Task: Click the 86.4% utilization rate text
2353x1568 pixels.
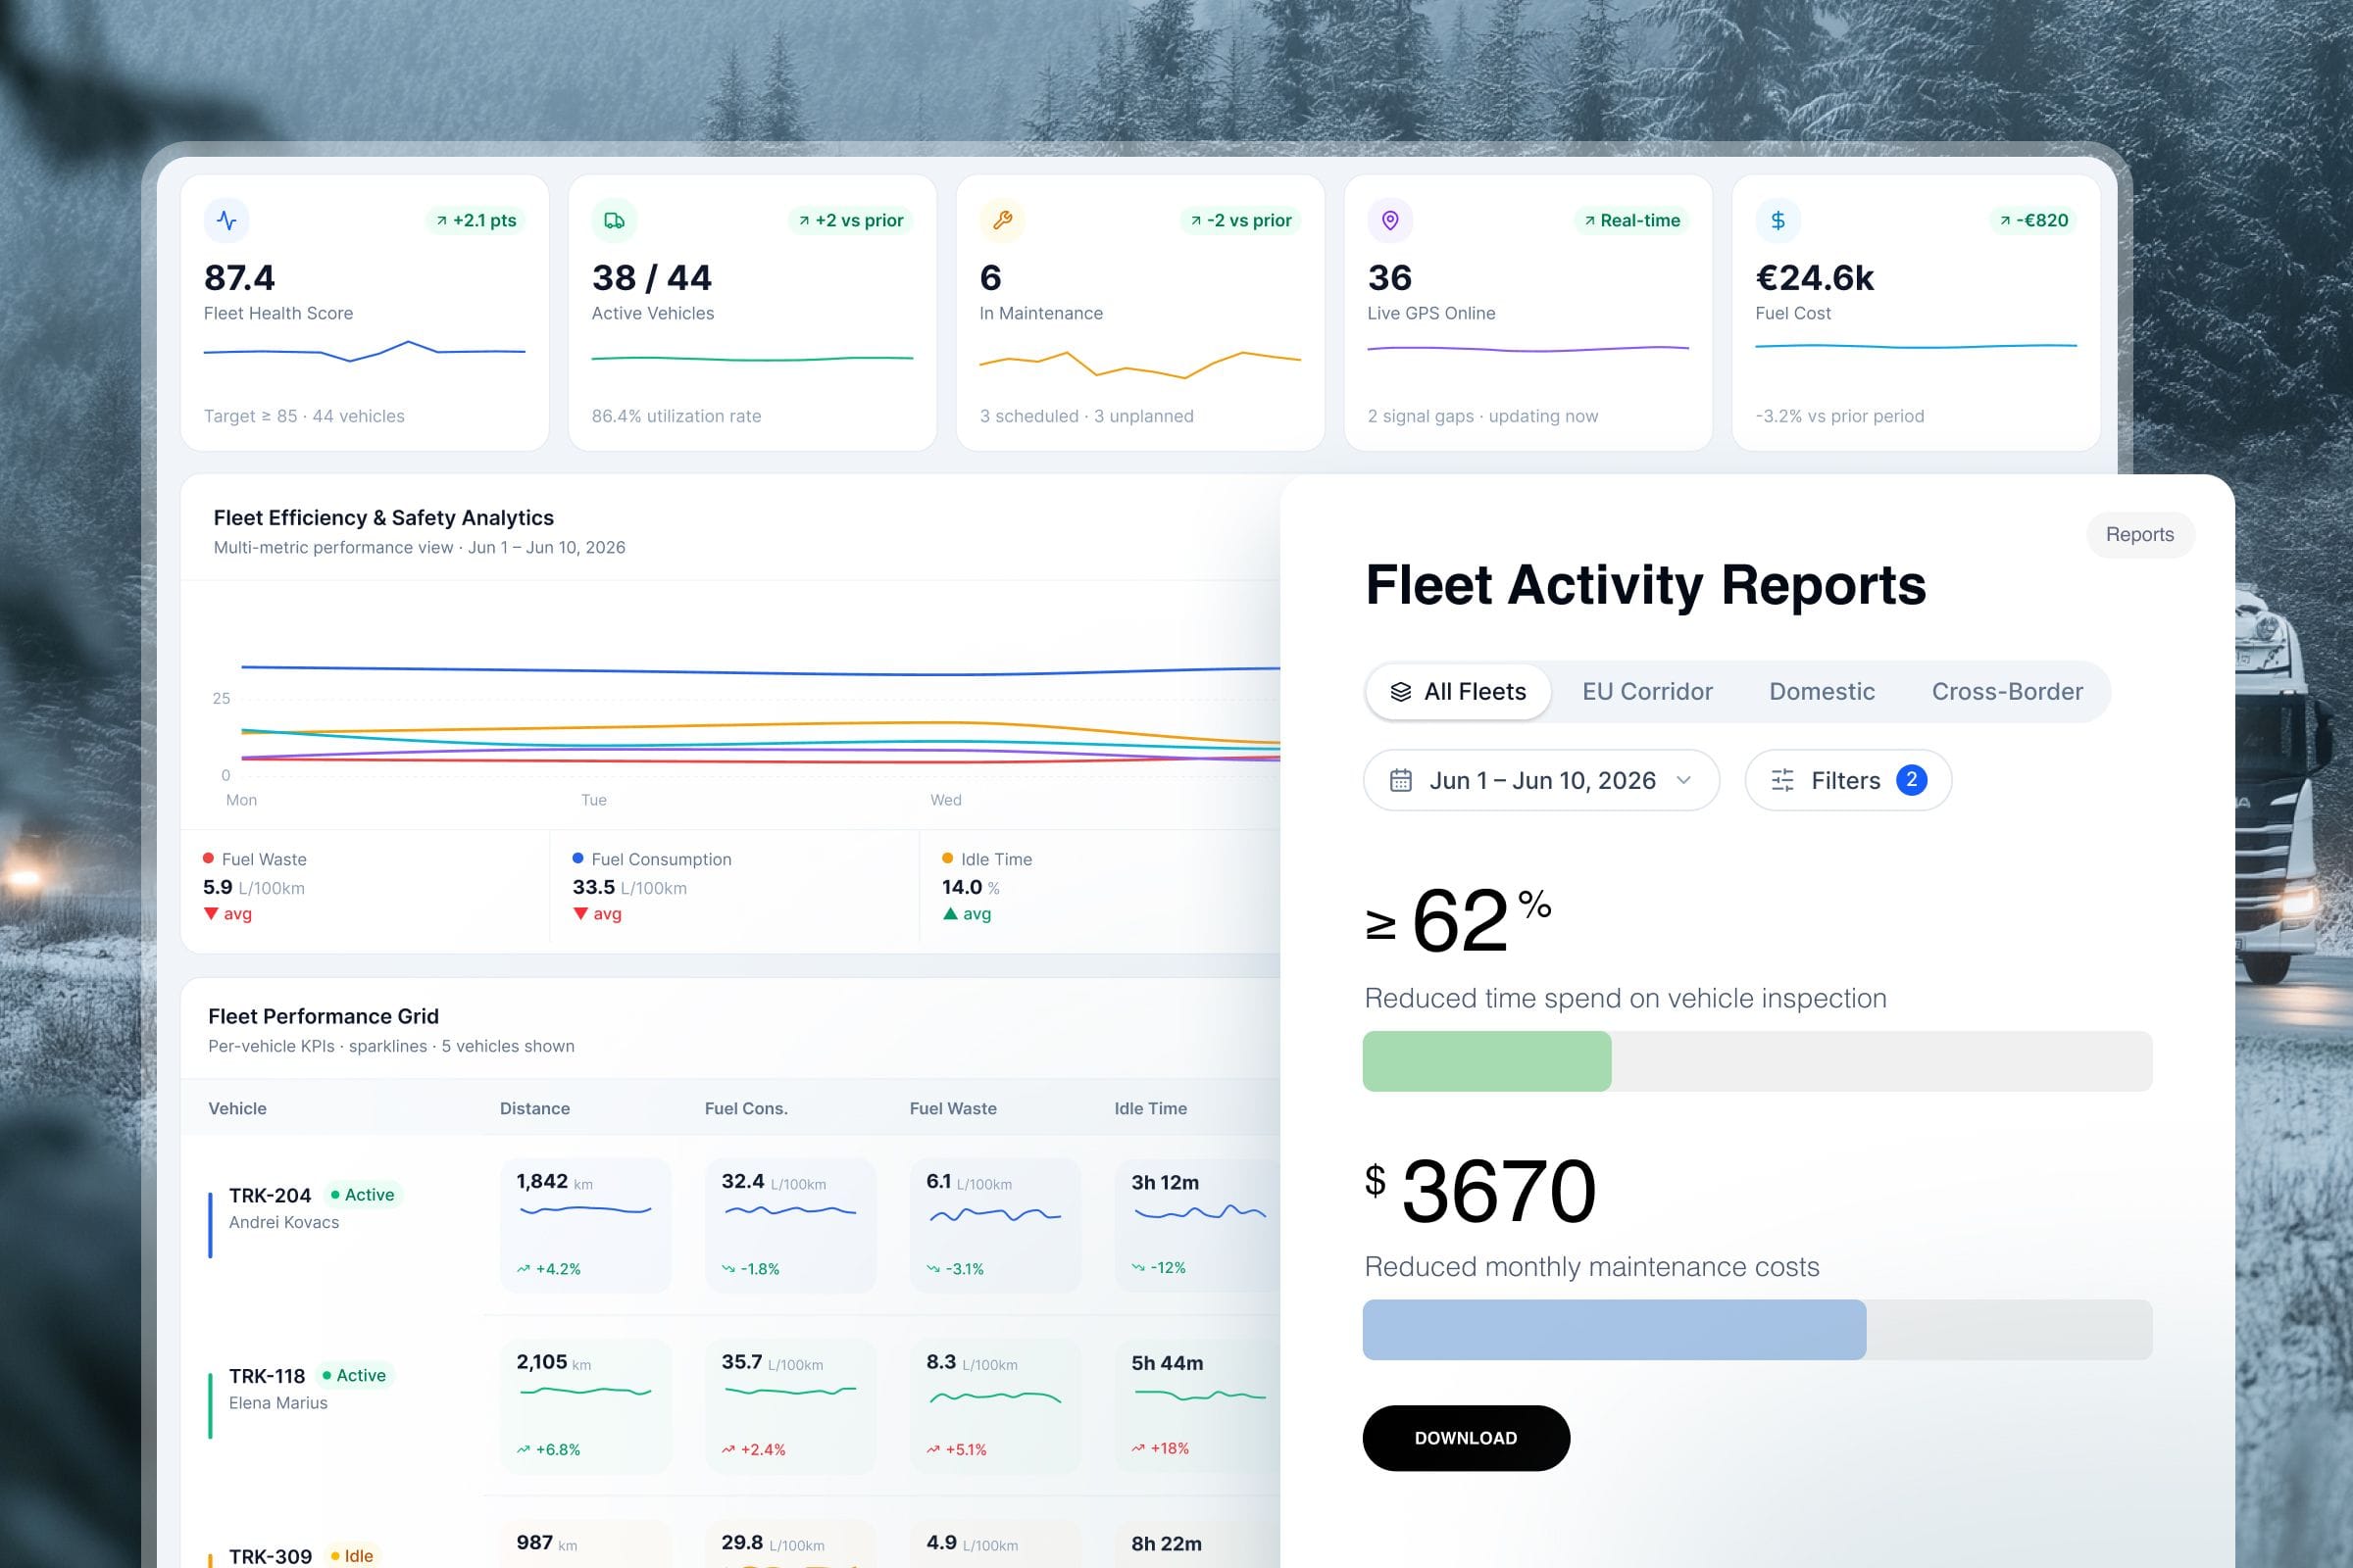Action: pos(676,416)
